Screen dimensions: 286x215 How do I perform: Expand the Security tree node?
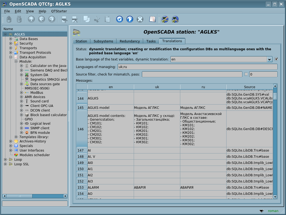[x=11, y=43]
